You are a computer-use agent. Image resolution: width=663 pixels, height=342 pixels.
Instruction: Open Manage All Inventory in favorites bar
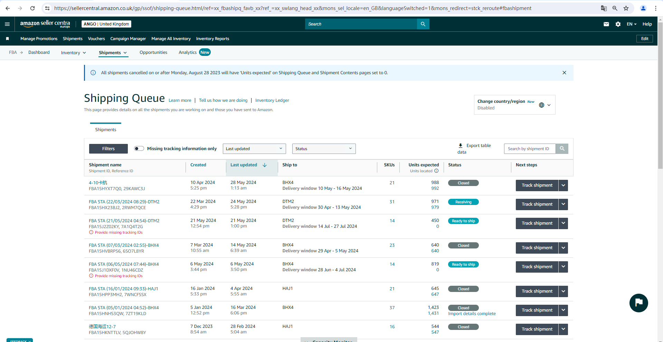click(171, 39)
